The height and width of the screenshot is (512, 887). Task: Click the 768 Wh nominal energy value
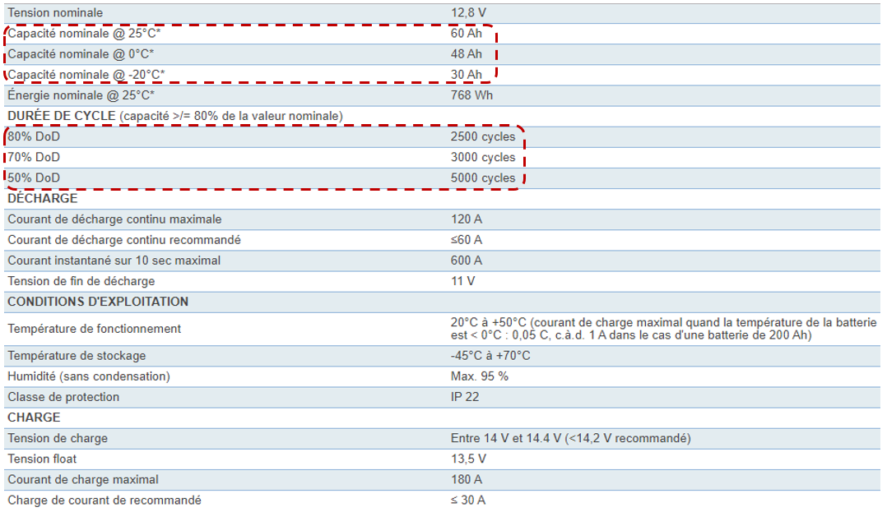471,95
